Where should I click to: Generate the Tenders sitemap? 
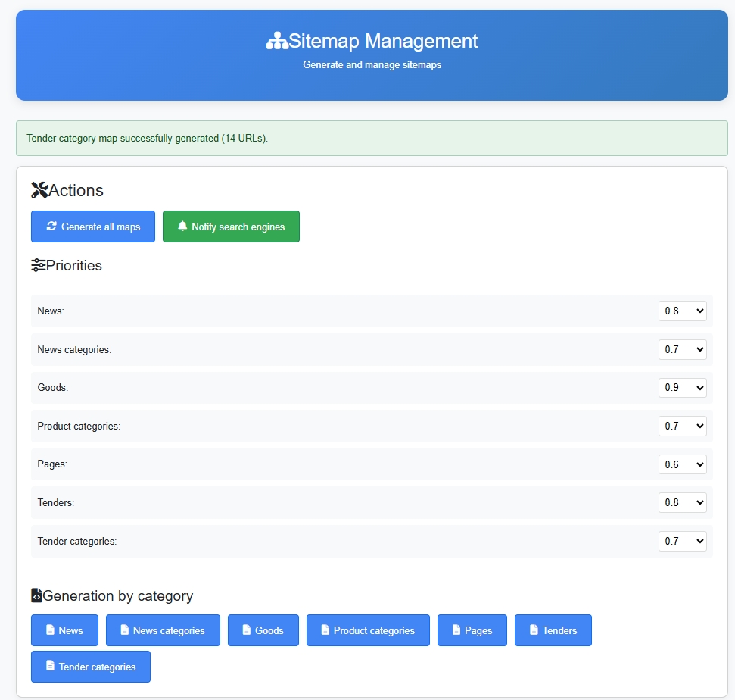click(553, 630)
